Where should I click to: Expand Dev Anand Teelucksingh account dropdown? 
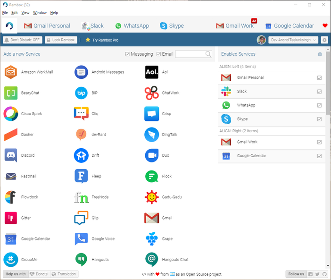(x=293, y=40)
